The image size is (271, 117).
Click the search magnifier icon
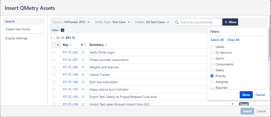(177, 22)
